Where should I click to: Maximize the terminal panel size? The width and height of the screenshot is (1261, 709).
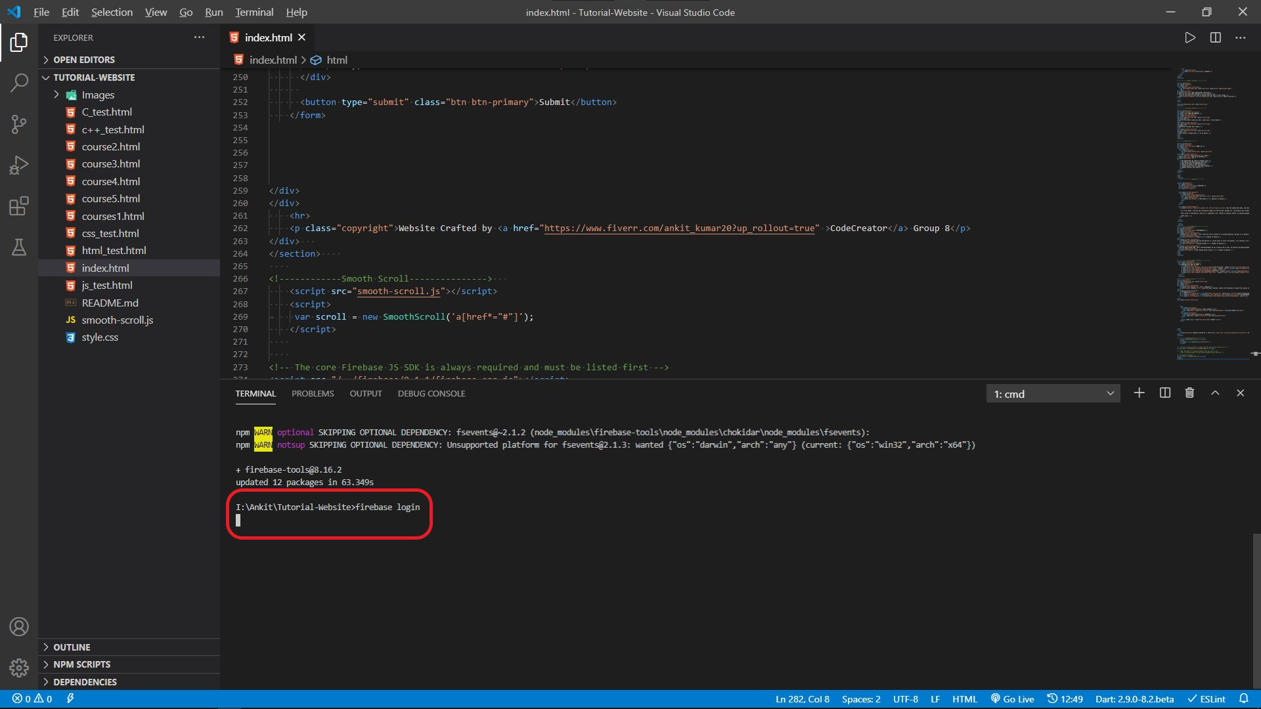click(x=1215, y=393)
